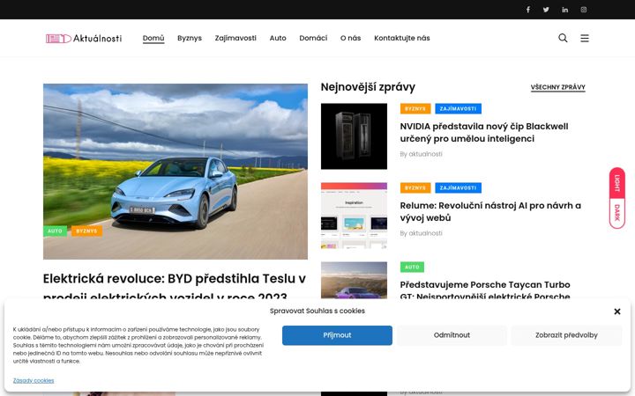Switch to DARK theme mode
635x396 pixels.
pos(616,213)
